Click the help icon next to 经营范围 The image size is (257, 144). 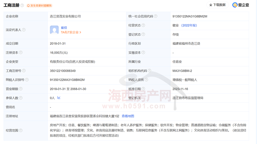coord(20,130)
